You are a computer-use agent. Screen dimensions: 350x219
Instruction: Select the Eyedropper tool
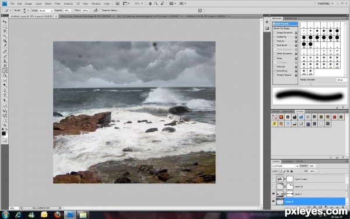tap(5, 46)
